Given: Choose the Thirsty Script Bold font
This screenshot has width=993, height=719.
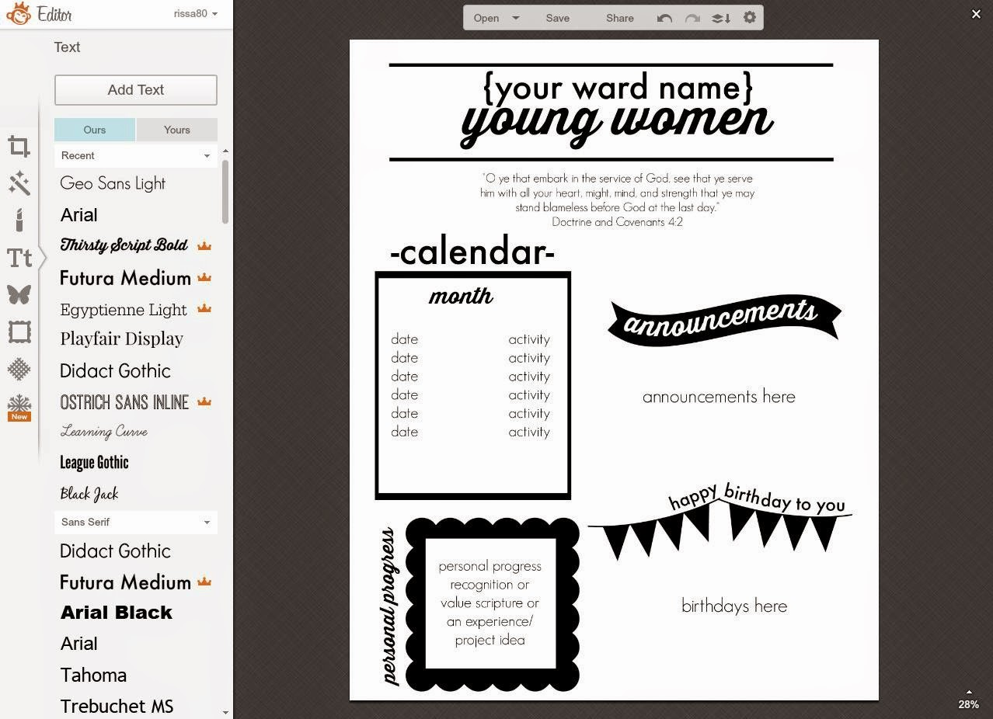Looking at the screenshot, I should (124, 245).
